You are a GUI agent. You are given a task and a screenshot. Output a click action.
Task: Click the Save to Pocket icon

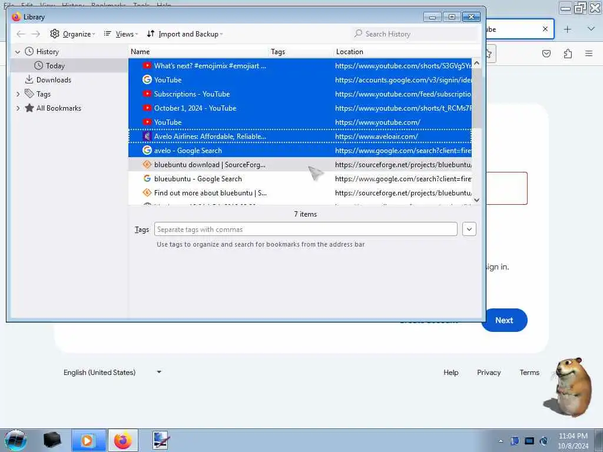click(x=546, y=54)
